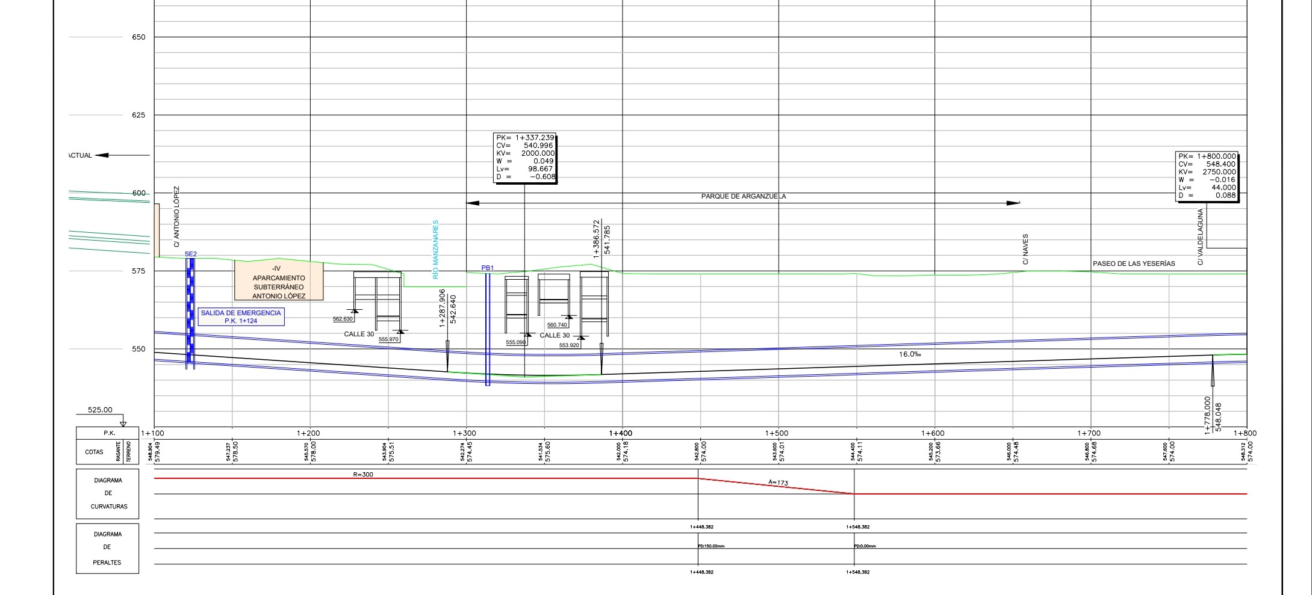Click the PARQUE DE ARGANZUELA label

point(744,196)
